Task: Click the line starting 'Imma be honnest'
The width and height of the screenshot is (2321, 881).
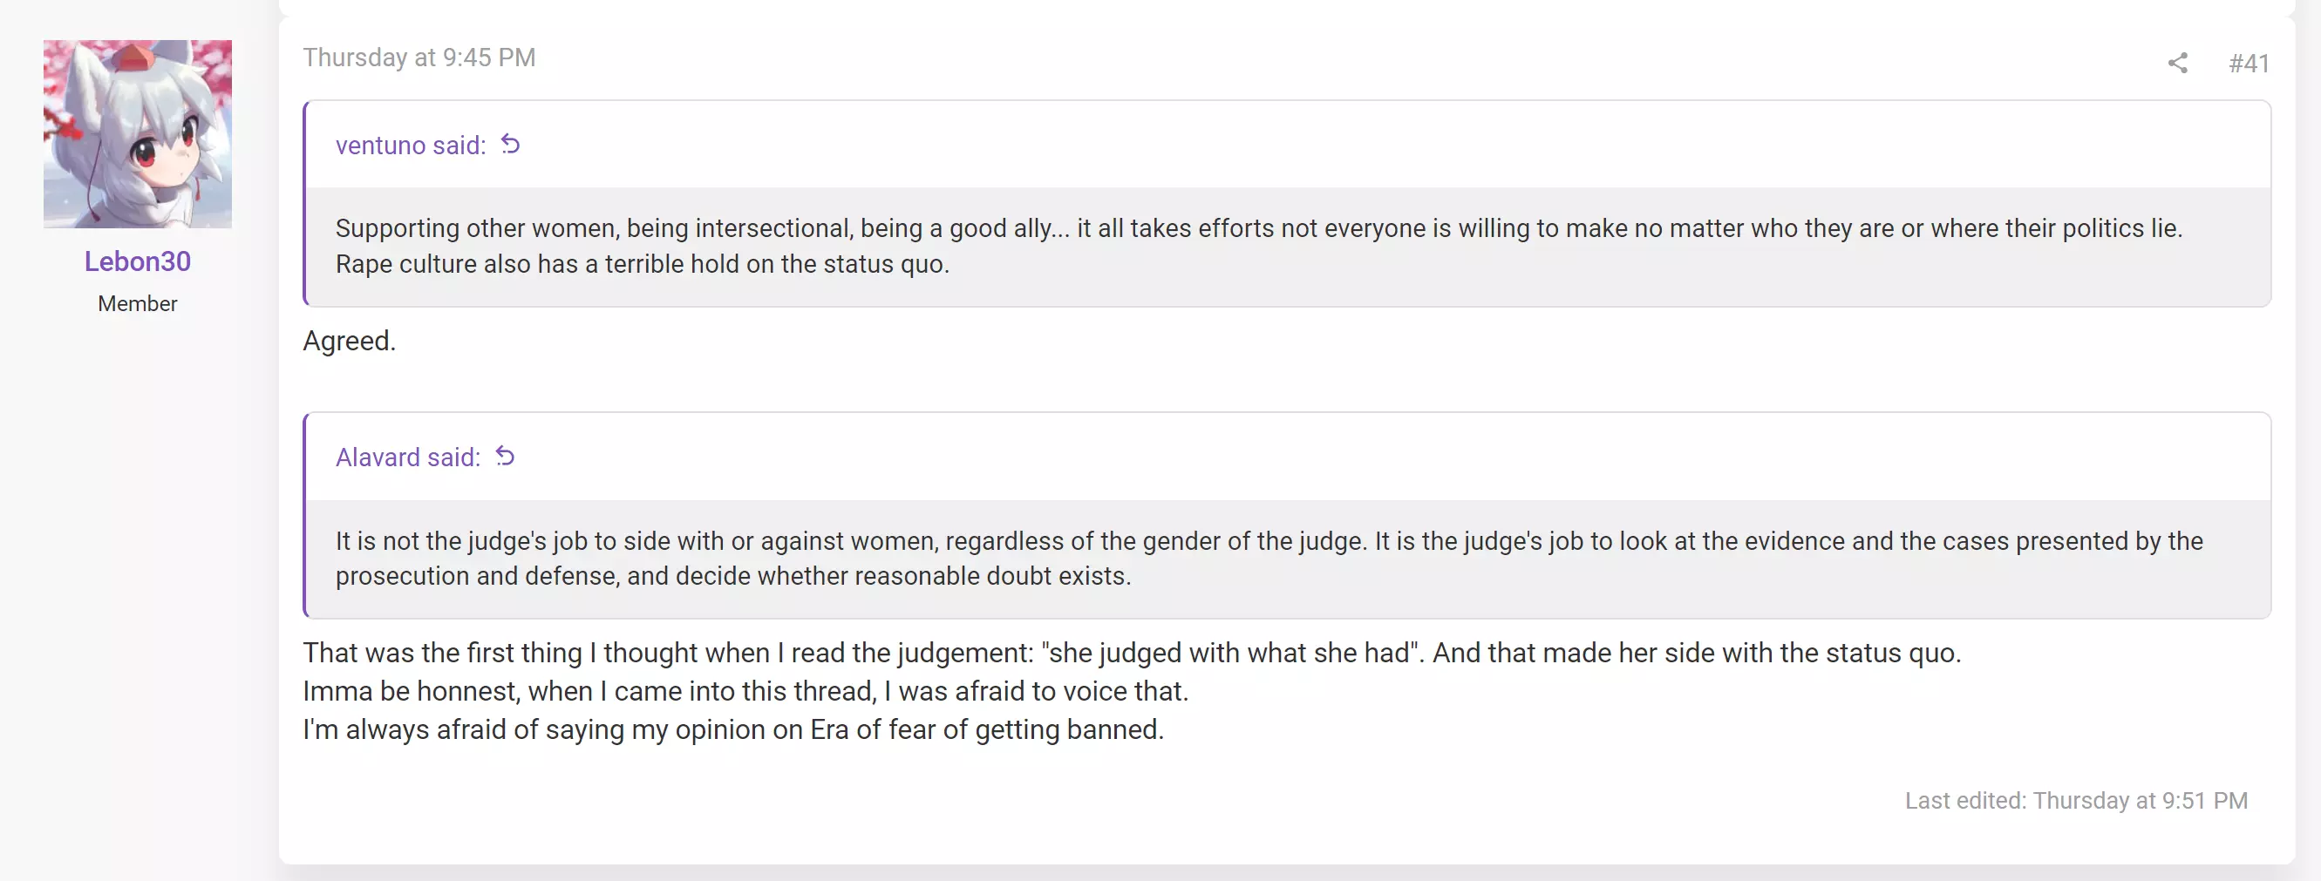Action: tap(746, 691)
